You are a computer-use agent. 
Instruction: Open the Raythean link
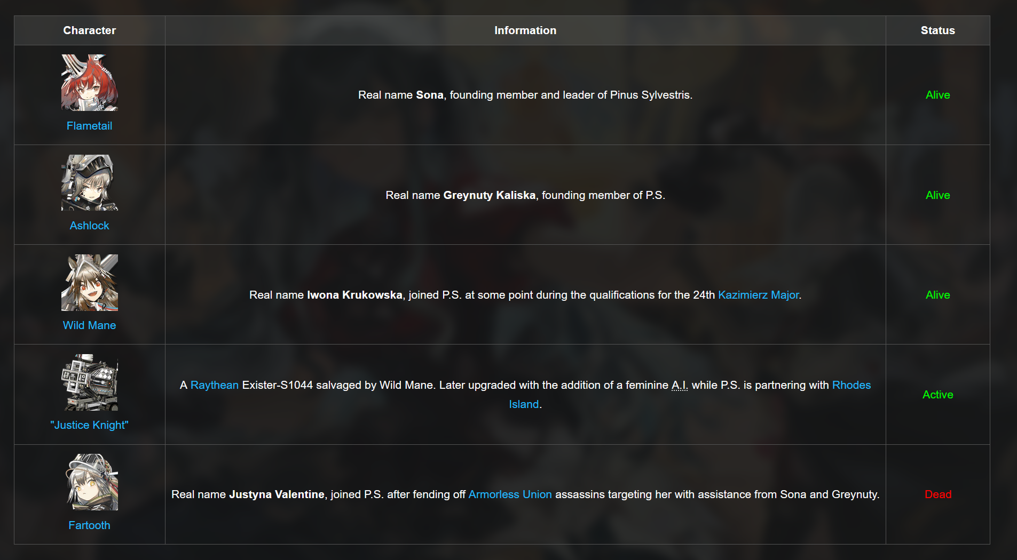tap(215, 385)
